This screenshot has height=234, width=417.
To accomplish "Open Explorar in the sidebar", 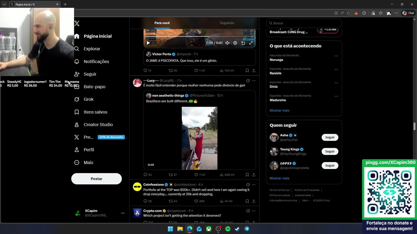I will [x=87, y=49].
